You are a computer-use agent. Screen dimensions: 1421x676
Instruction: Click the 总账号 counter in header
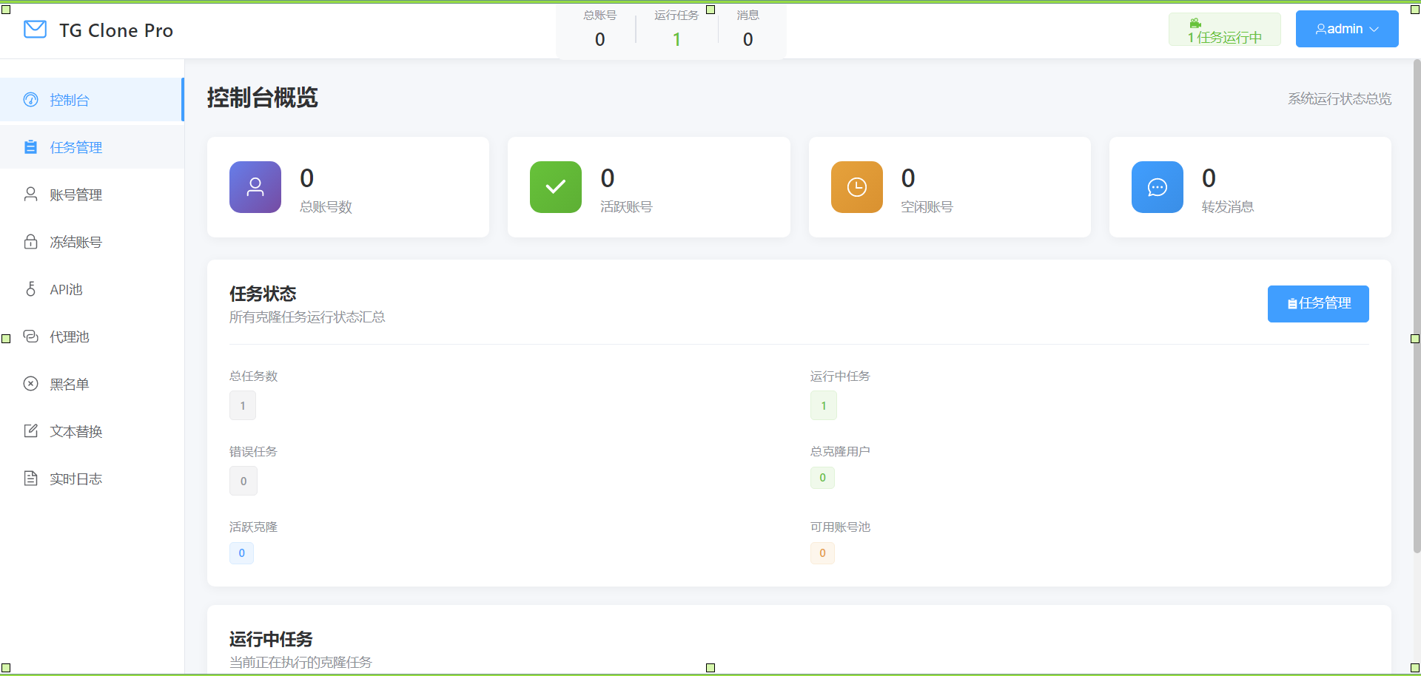coord(599,29)
